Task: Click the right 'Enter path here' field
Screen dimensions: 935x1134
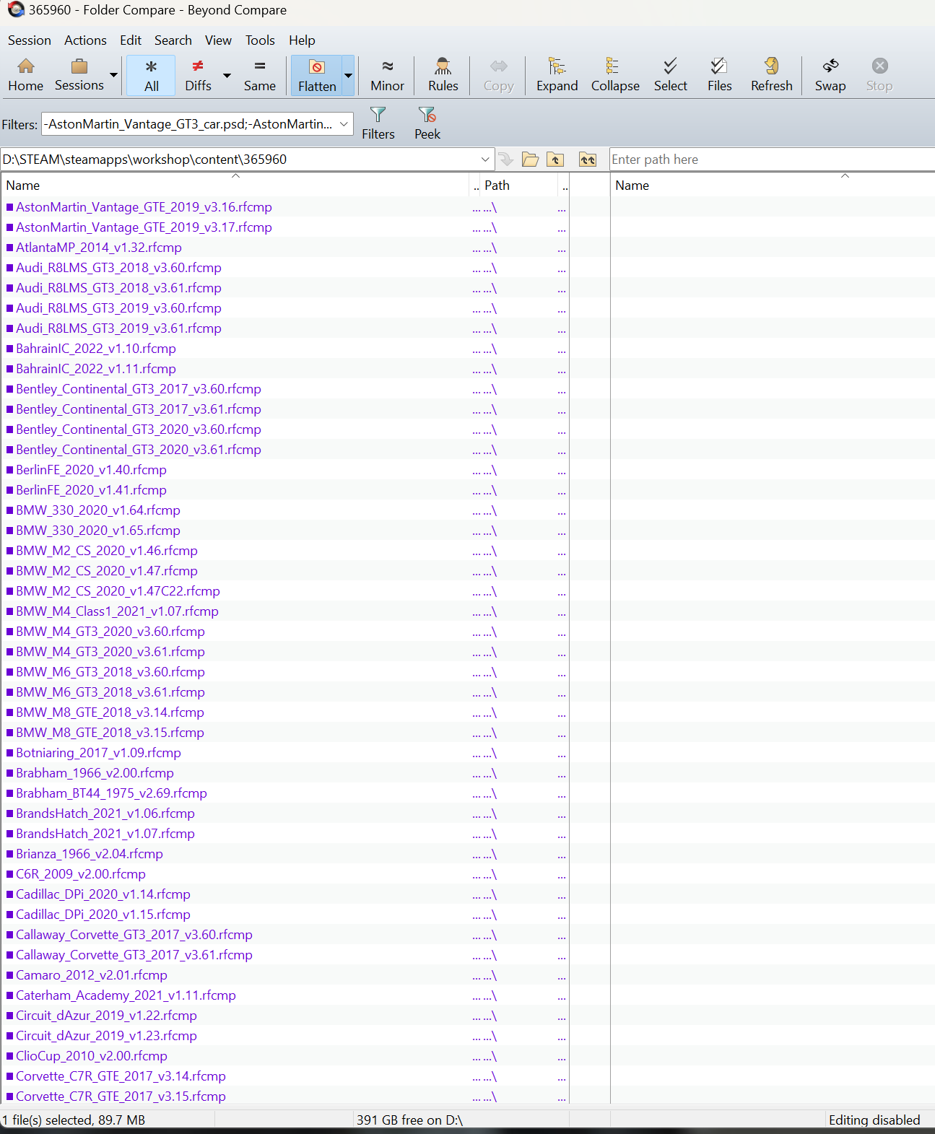Action: 772,160
